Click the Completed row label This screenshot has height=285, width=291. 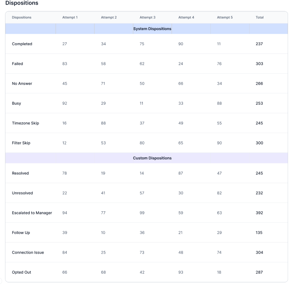(x=22, y=44)
